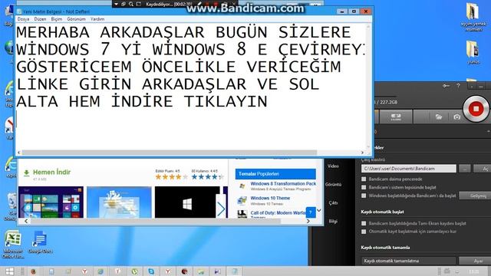Open Windows Start button on taskbar

click(9, 271)
